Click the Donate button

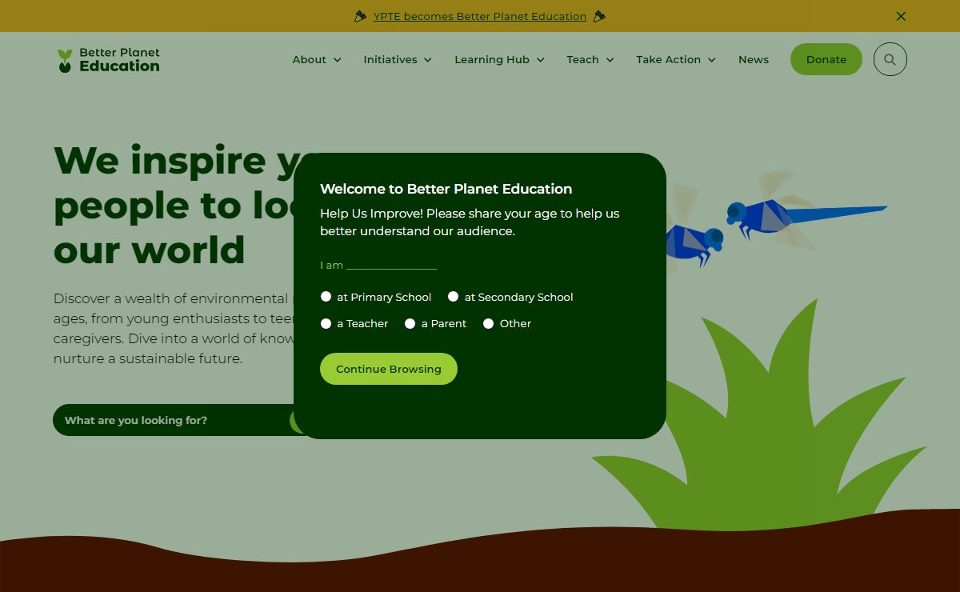pyautogui.click(x=826, y=59)
